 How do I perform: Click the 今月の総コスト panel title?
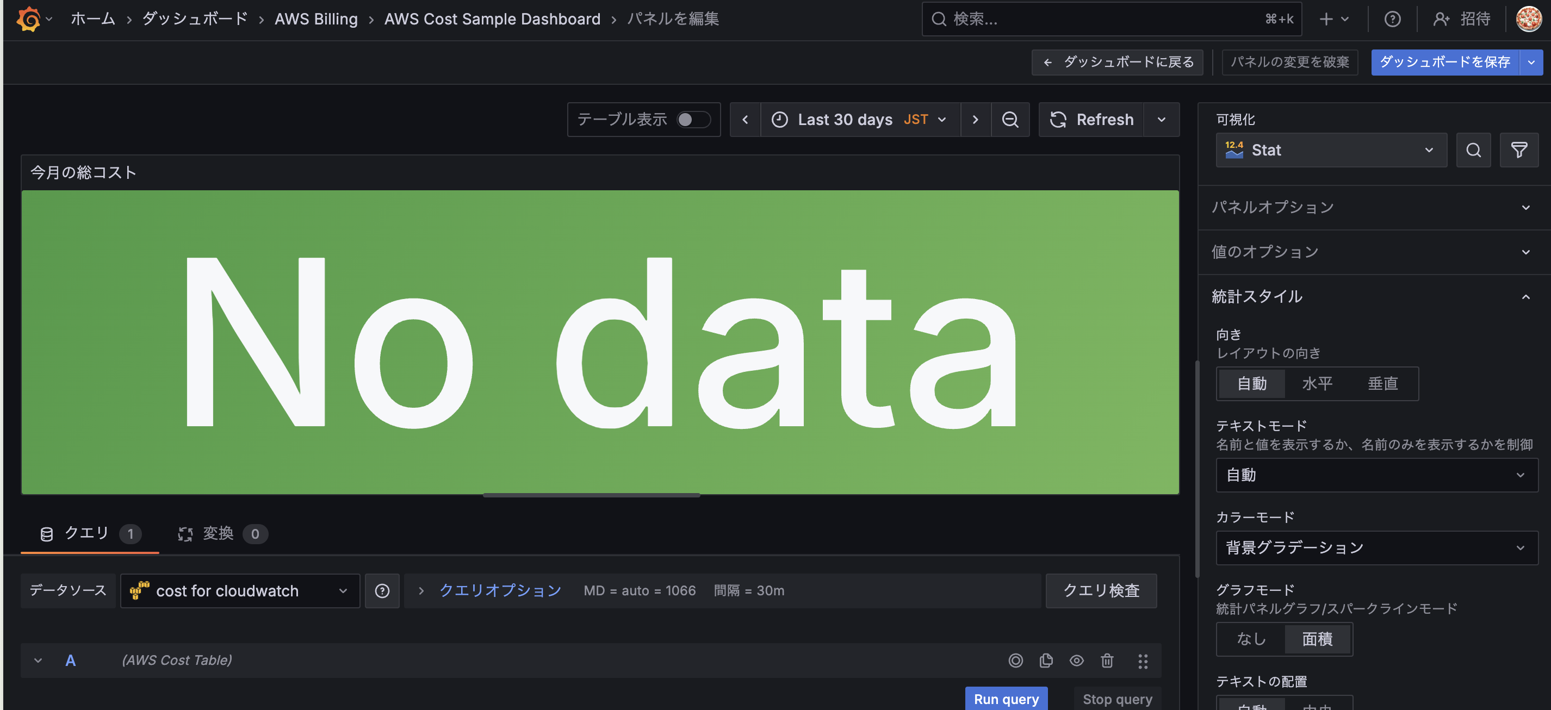(84, 173)
